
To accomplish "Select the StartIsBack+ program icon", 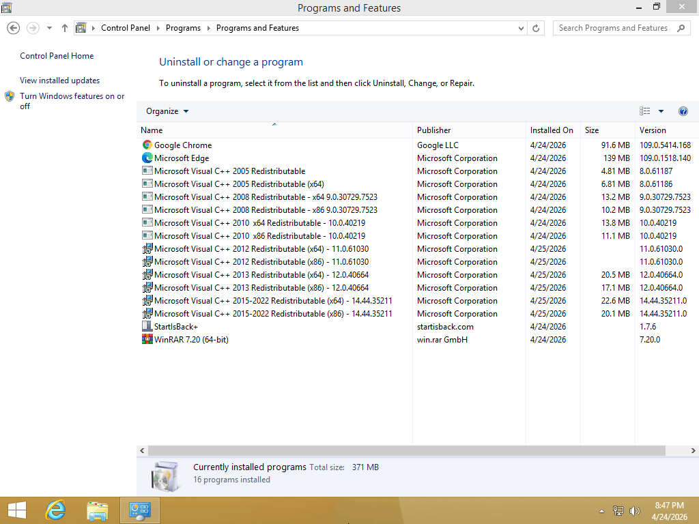I will pos(147,326).
